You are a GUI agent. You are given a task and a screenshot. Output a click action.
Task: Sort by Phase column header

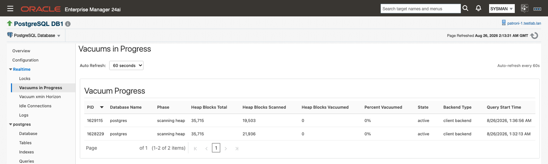click(x=163, y=107)
